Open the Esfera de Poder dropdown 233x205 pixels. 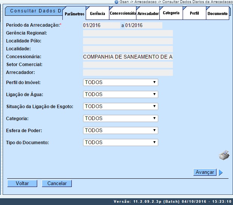120,131
